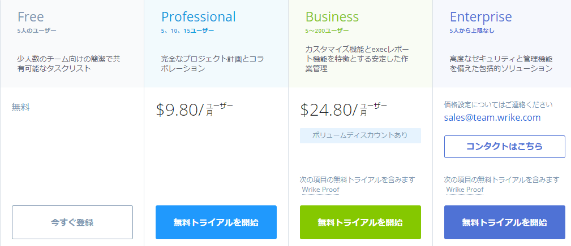571x246 pixels.
Task: Click the 無料 price label in Free
Action: (x=21, y=107)
